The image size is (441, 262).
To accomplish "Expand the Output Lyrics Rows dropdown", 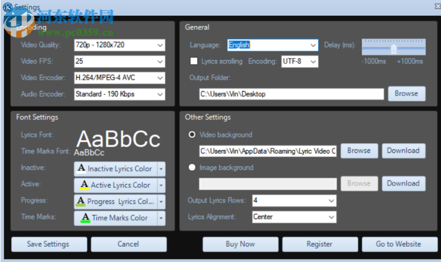I will pyautogui.click(x=294, y=201).
